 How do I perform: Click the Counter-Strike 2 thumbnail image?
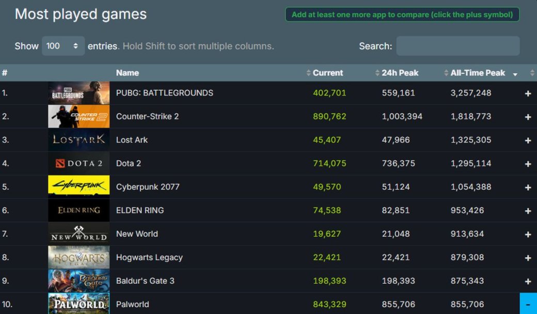79,117
